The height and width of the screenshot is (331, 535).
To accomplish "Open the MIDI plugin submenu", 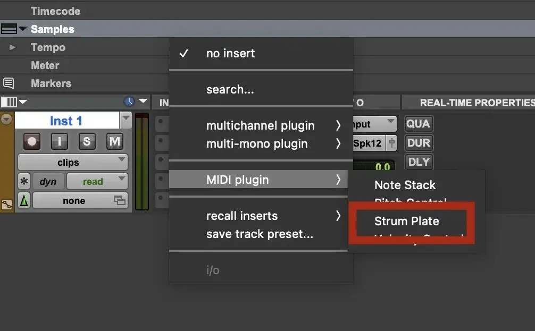I will 258,179.
